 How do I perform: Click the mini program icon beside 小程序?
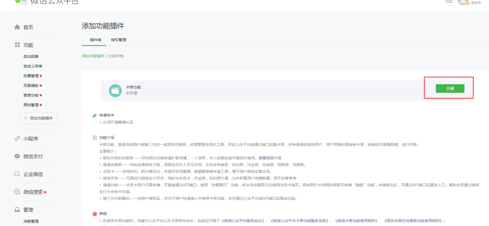click(17, 139)
